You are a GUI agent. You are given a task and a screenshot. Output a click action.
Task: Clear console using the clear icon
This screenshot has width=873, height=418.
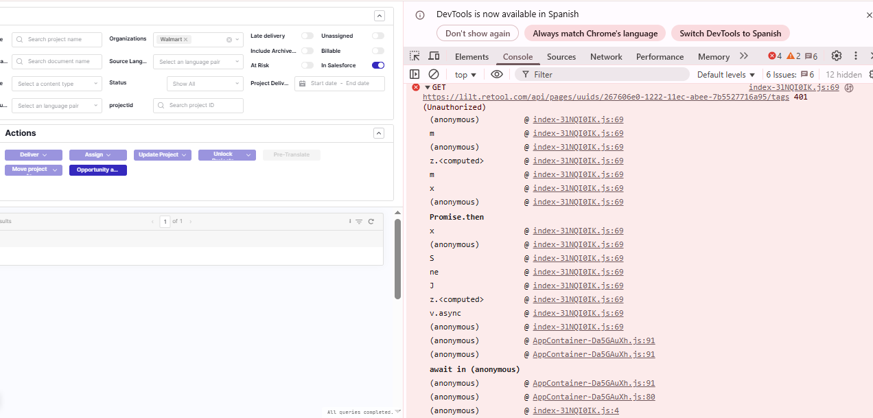434,74
